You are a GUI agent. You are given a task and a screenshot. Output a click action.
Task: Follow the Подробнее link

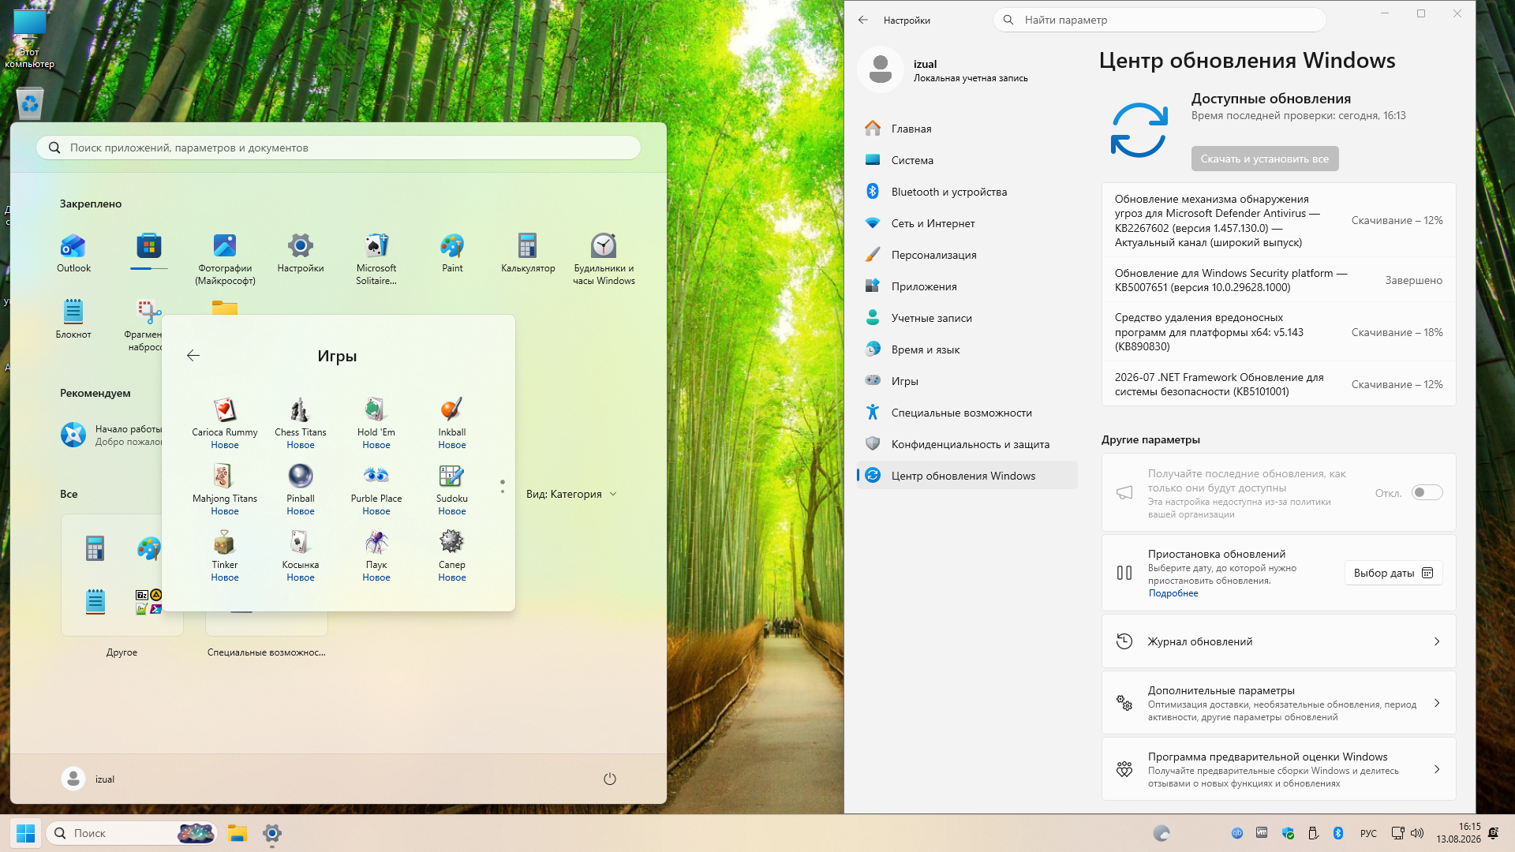pyautogui.click(x=1173, y=594)
